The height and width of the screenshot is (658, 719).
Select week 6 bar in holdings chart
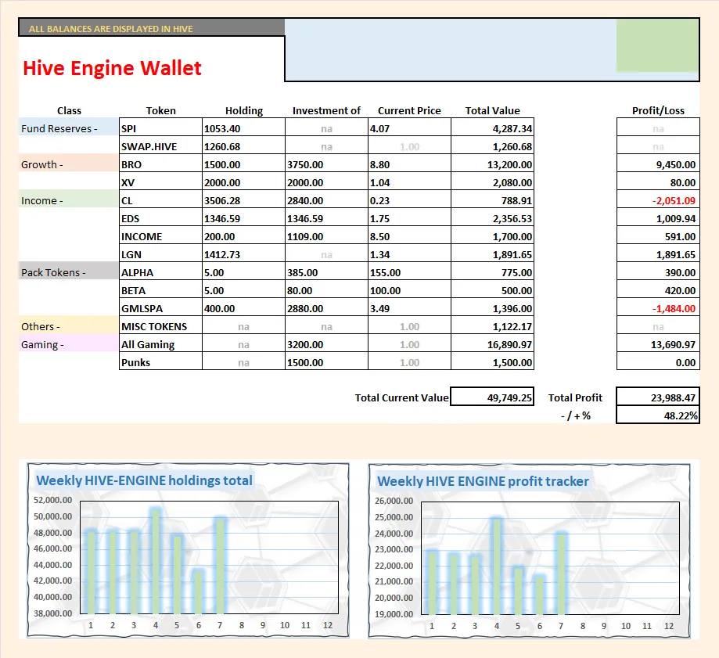[199, 592]
